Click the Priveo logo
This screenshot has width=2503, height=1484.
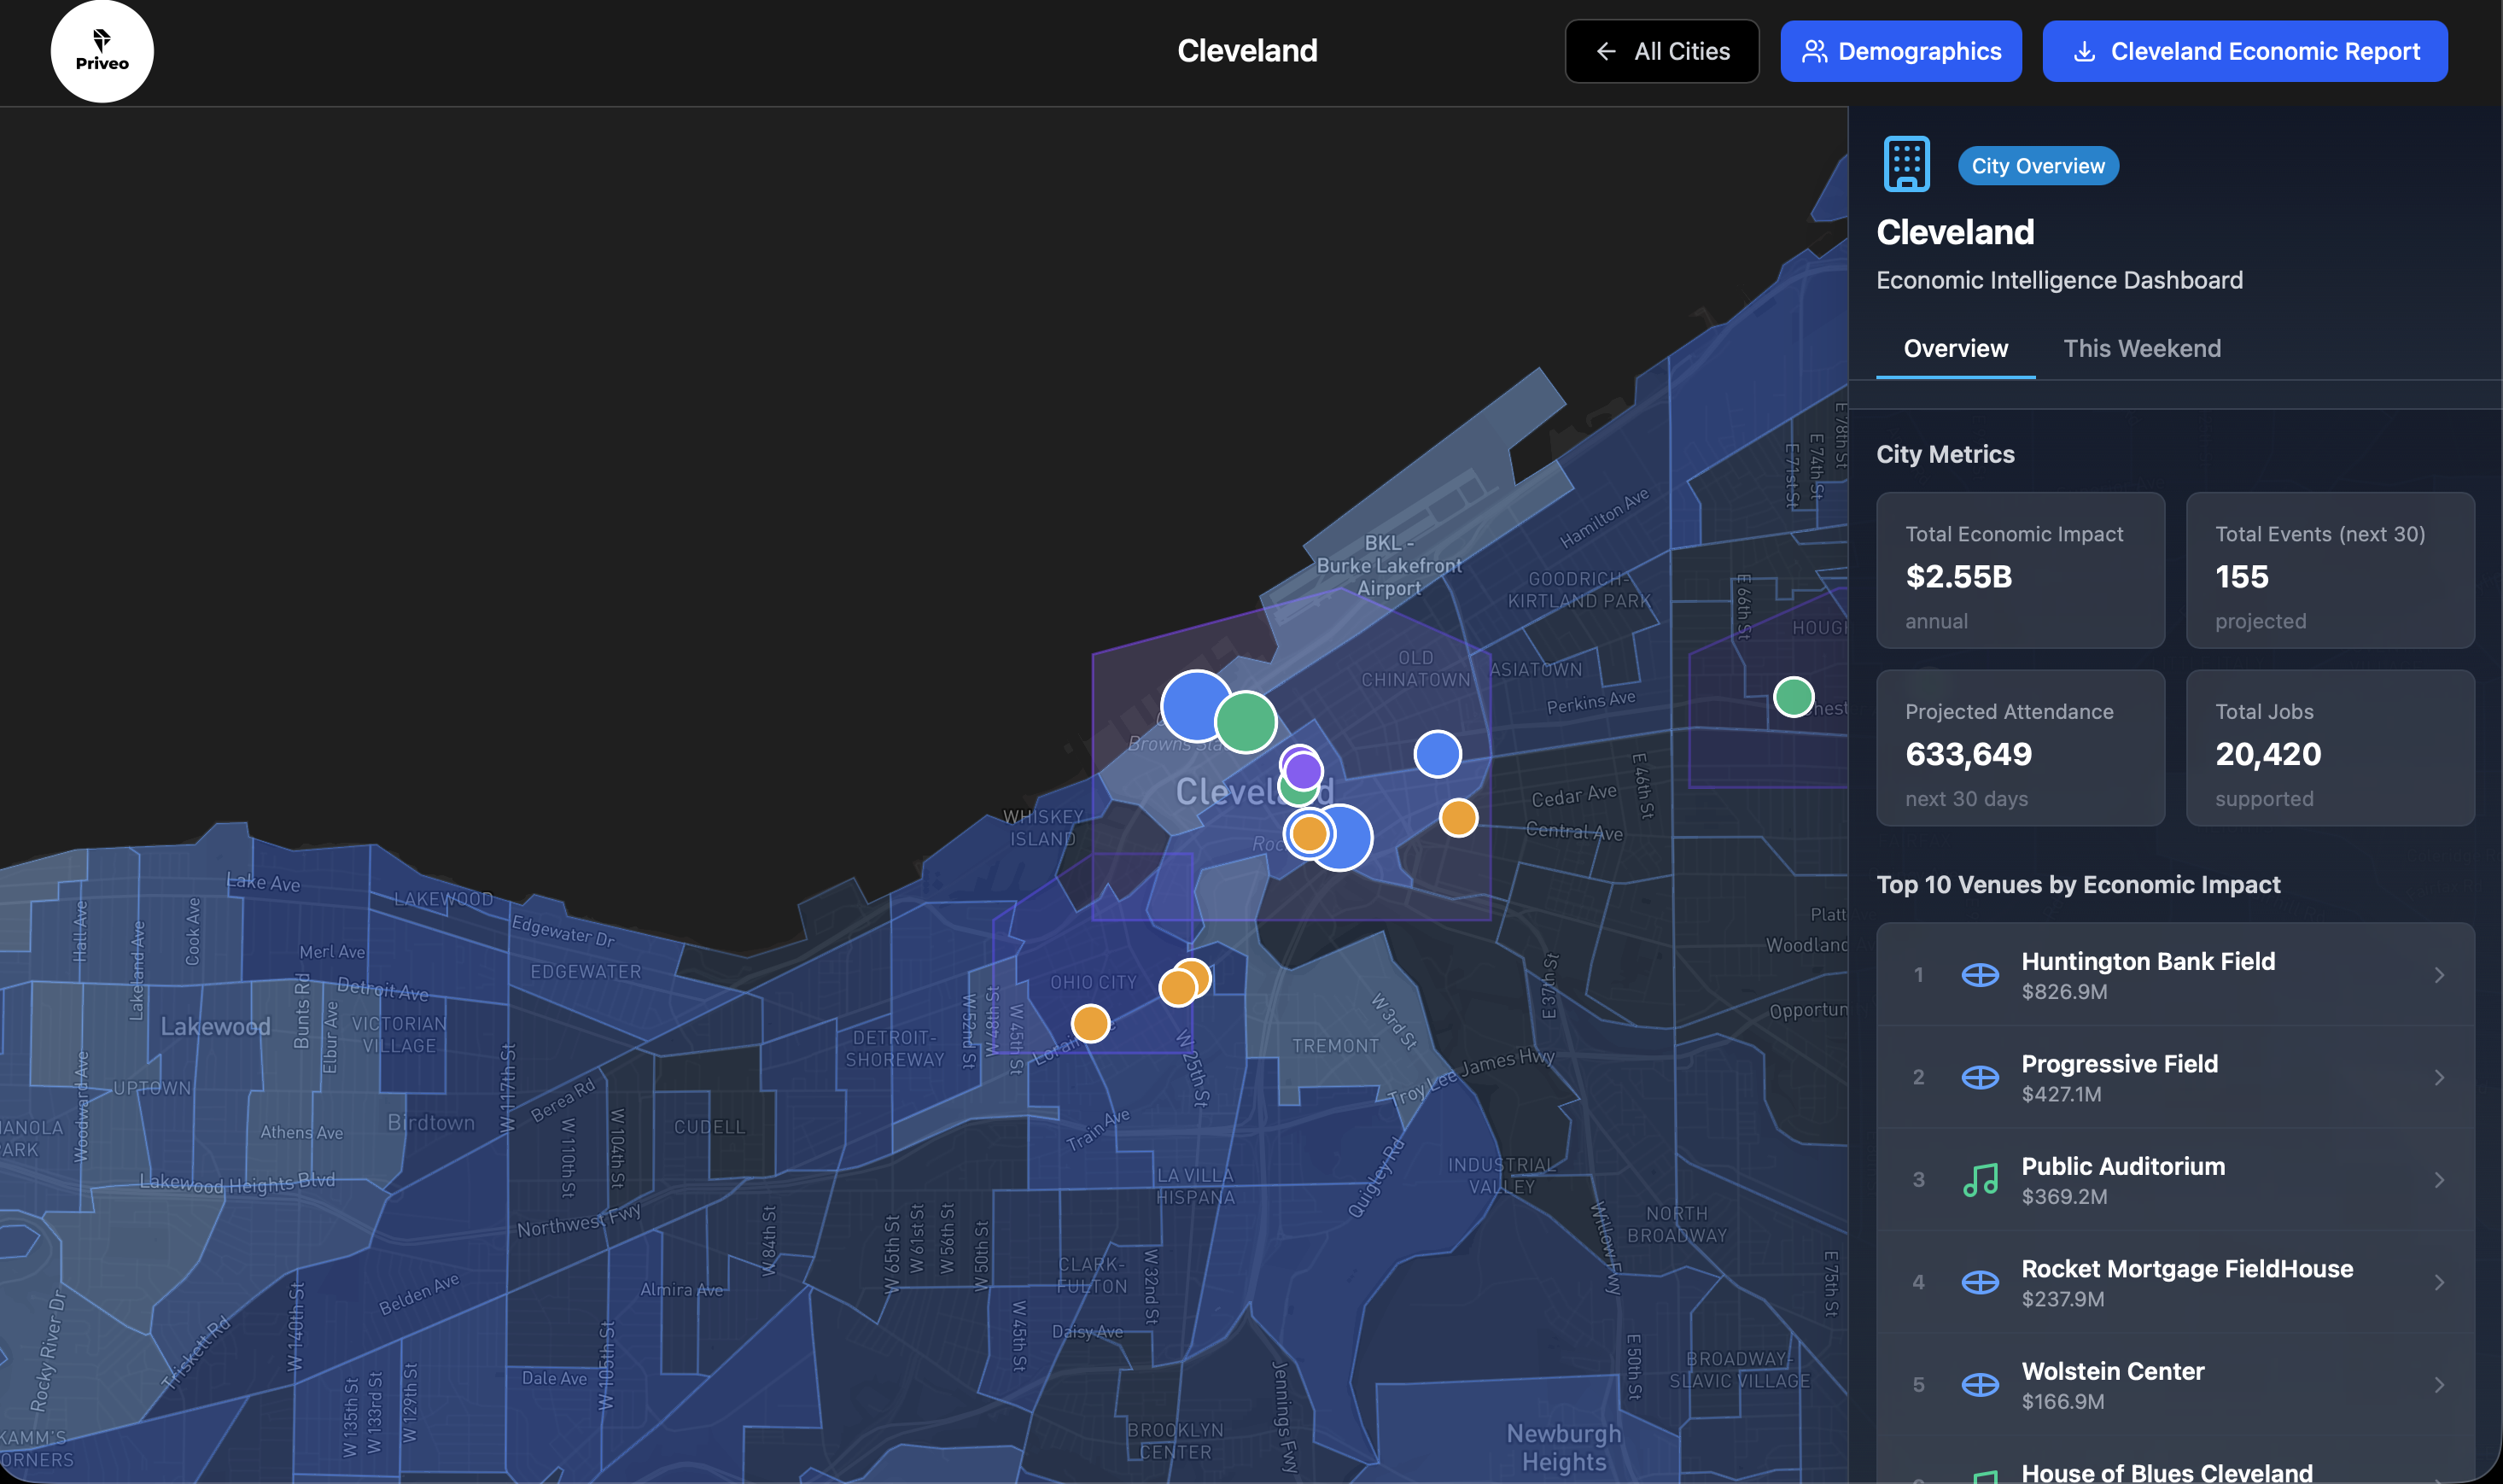click(101, 51)
